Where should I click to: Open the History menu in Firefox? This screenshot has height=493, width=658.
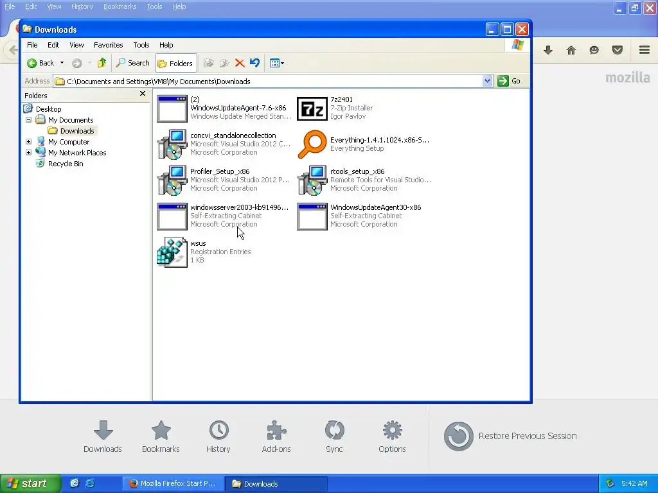[82, 6]
